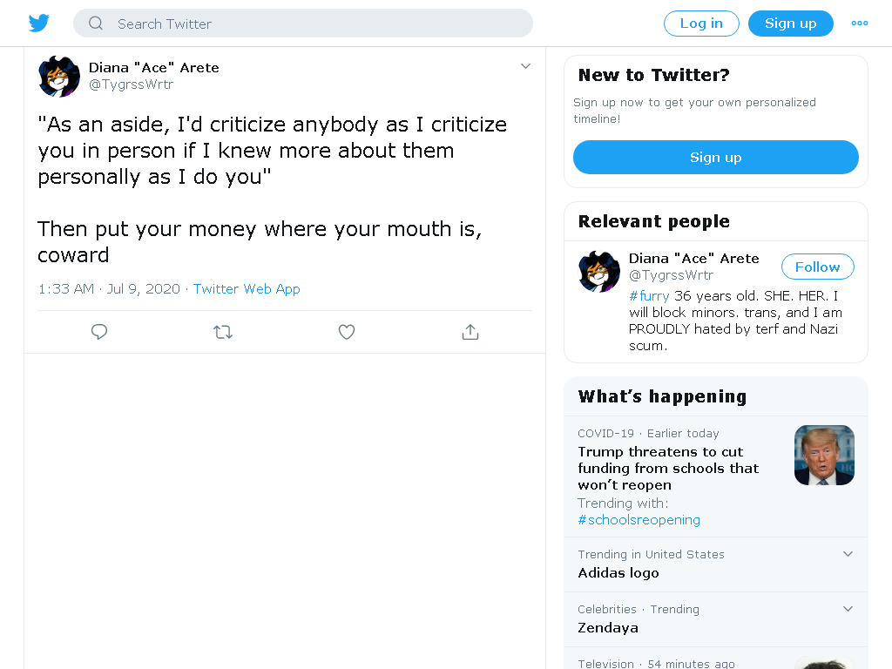This screenshot has width=892, height=669.
Task: Open the three-dot more menu in header
Action: 859,24
